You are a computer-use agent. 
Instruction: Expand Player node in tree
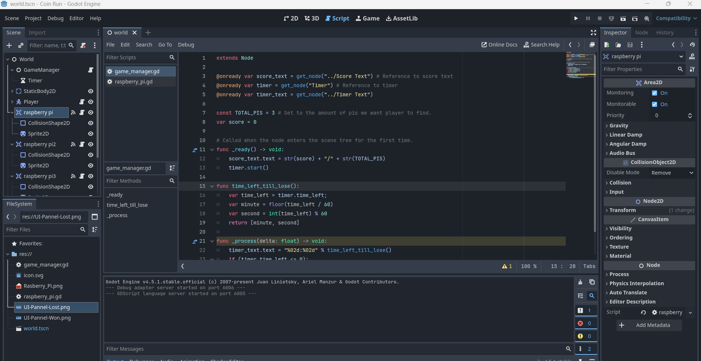[12, 102]
